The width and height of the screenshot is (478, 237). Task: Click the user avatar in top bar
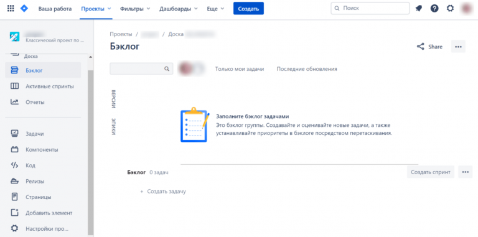[466, 9]
